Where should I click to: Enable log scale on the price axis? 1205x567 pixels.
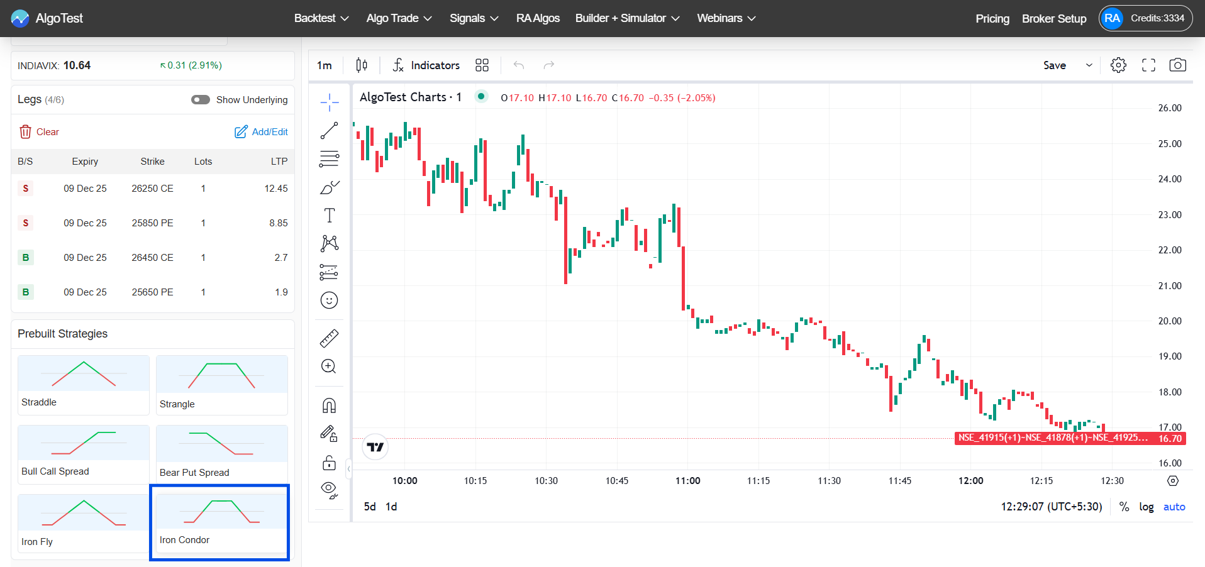[1146, 506]
